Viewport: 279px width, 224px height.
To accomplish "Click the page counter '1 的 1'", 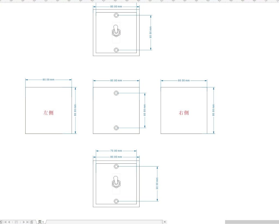I will pos(16,222).
